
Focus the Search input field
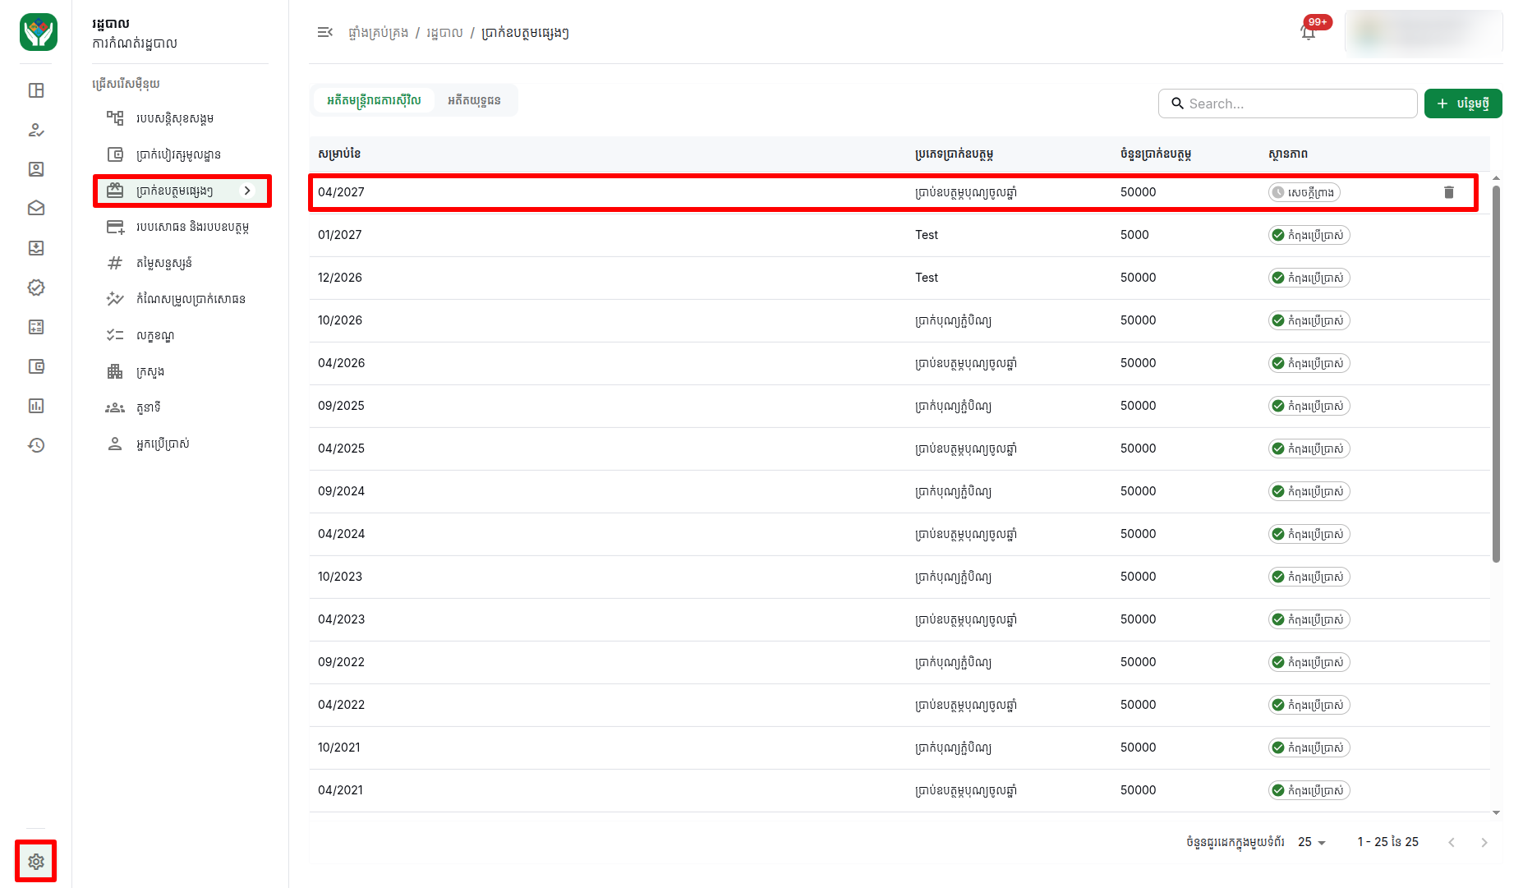(1288, 104)
